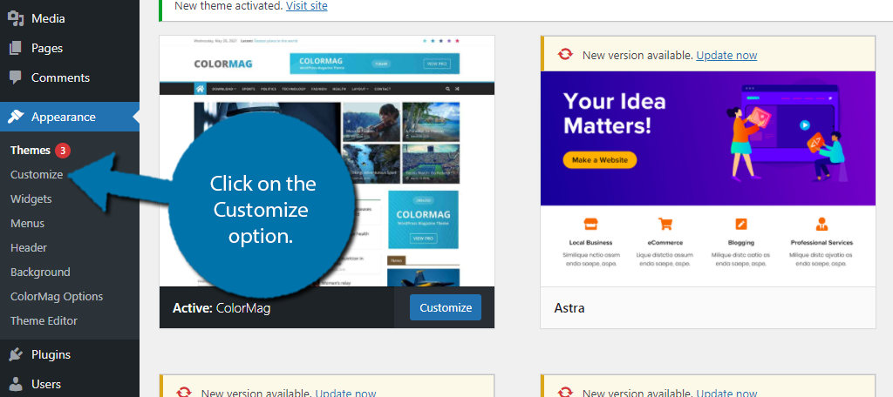Screen dimensions: 893x397
Task: Open the Pages menu item
Action: pyautogui.click(x=70, y=48)
